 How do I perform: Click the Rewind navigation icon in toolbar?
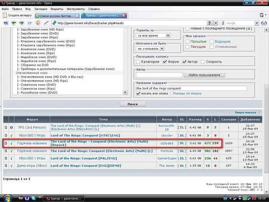[x=6, y=23]
